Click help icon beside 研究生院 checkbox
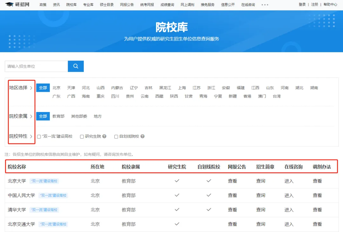Screen dimensions: 343x232 click(x=104, y=136)
